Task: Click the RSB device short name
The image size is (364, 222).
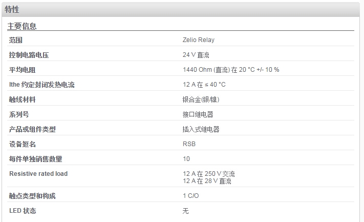Action: point(189,144)
